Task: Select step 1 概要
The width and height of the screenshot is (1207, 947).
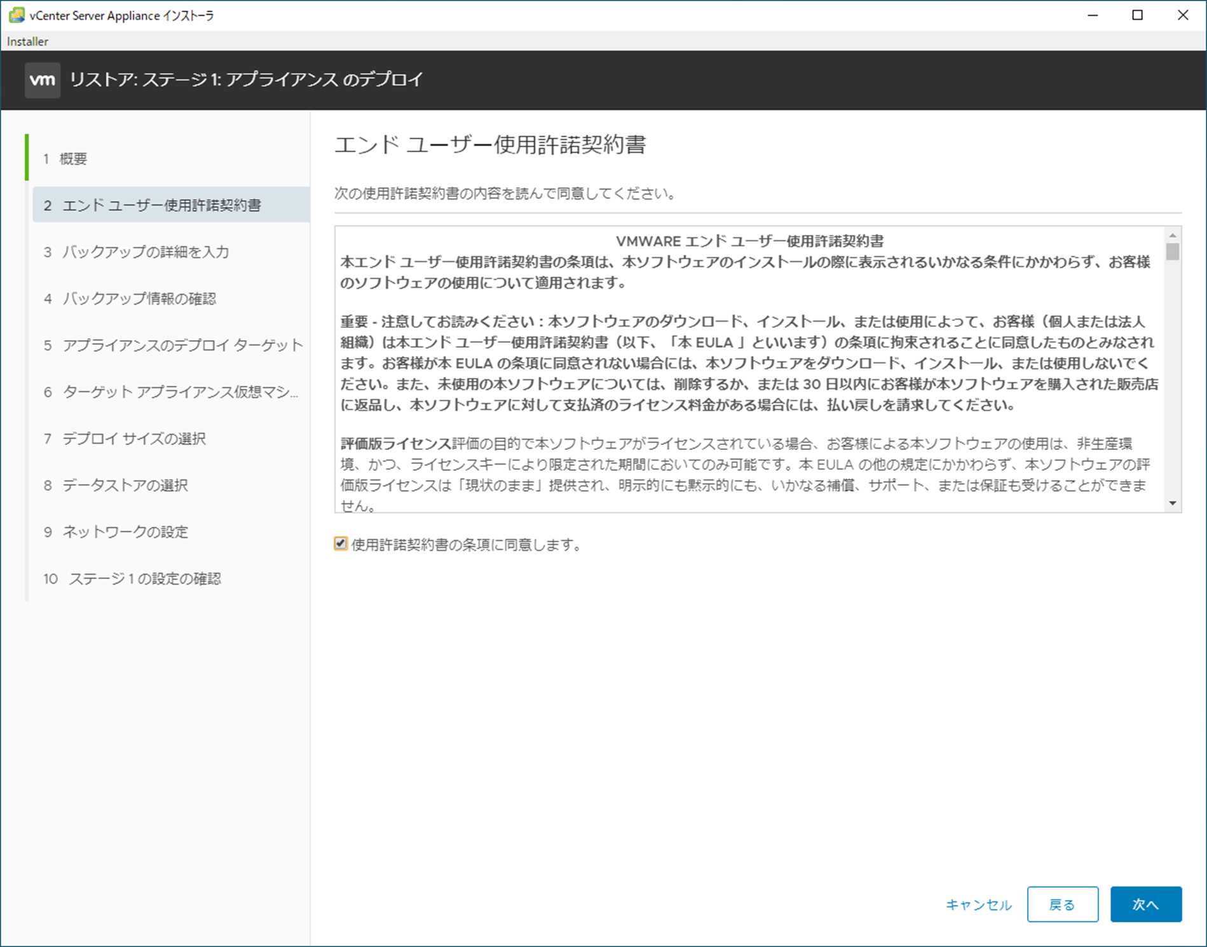Action: [x=171, y=158]
